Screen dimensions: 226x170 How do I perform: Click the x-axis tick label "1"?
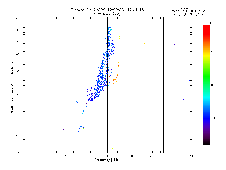[23, 156]
